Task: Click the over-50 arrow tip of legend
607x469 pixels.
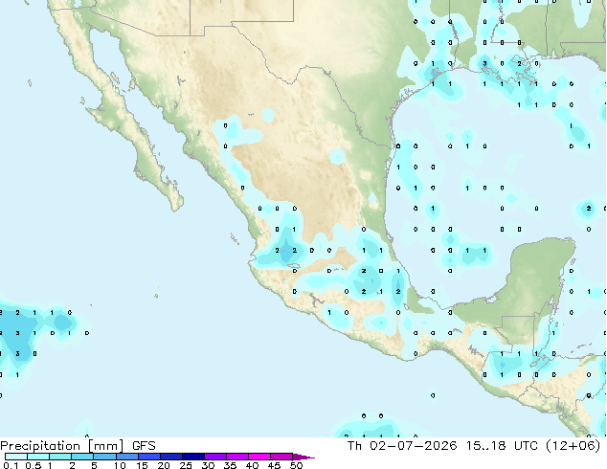Action: [x=303, y=457]
